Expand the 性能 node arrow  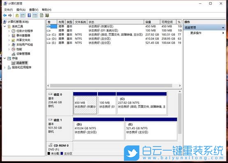[9, 49]
